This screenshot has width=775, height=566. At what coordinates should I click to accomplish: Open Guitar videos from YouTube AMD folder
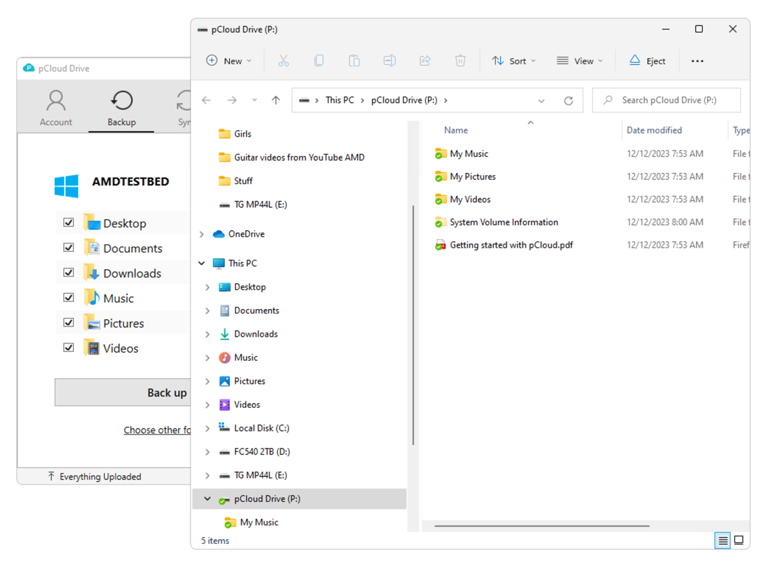[299, 157]
